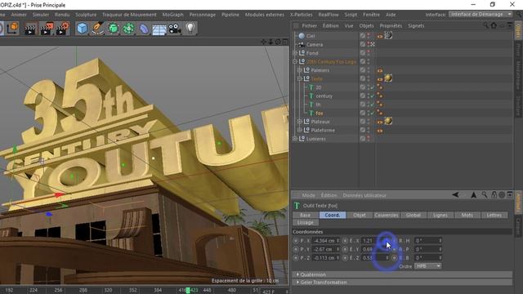This screenshot has width=523, height=294.
Task: Toggle visibility dots for Fond object
Action: 369,52
